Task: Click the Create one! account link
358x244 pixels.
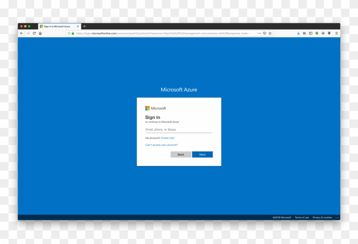Action: (x=167, y=138)
